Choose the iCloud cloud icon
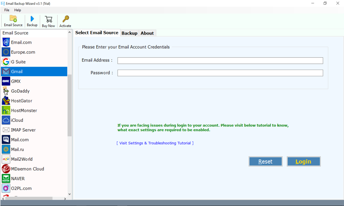The width and height of the screenshot is (344, 206). (6, 120)
